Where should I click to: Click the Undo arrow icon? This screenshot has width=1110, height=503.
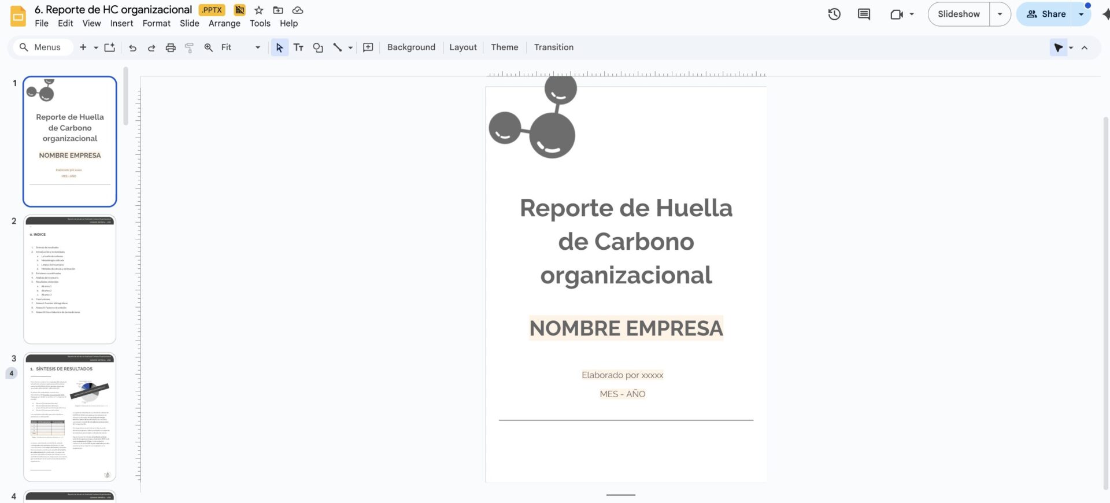tap(132, 47)
